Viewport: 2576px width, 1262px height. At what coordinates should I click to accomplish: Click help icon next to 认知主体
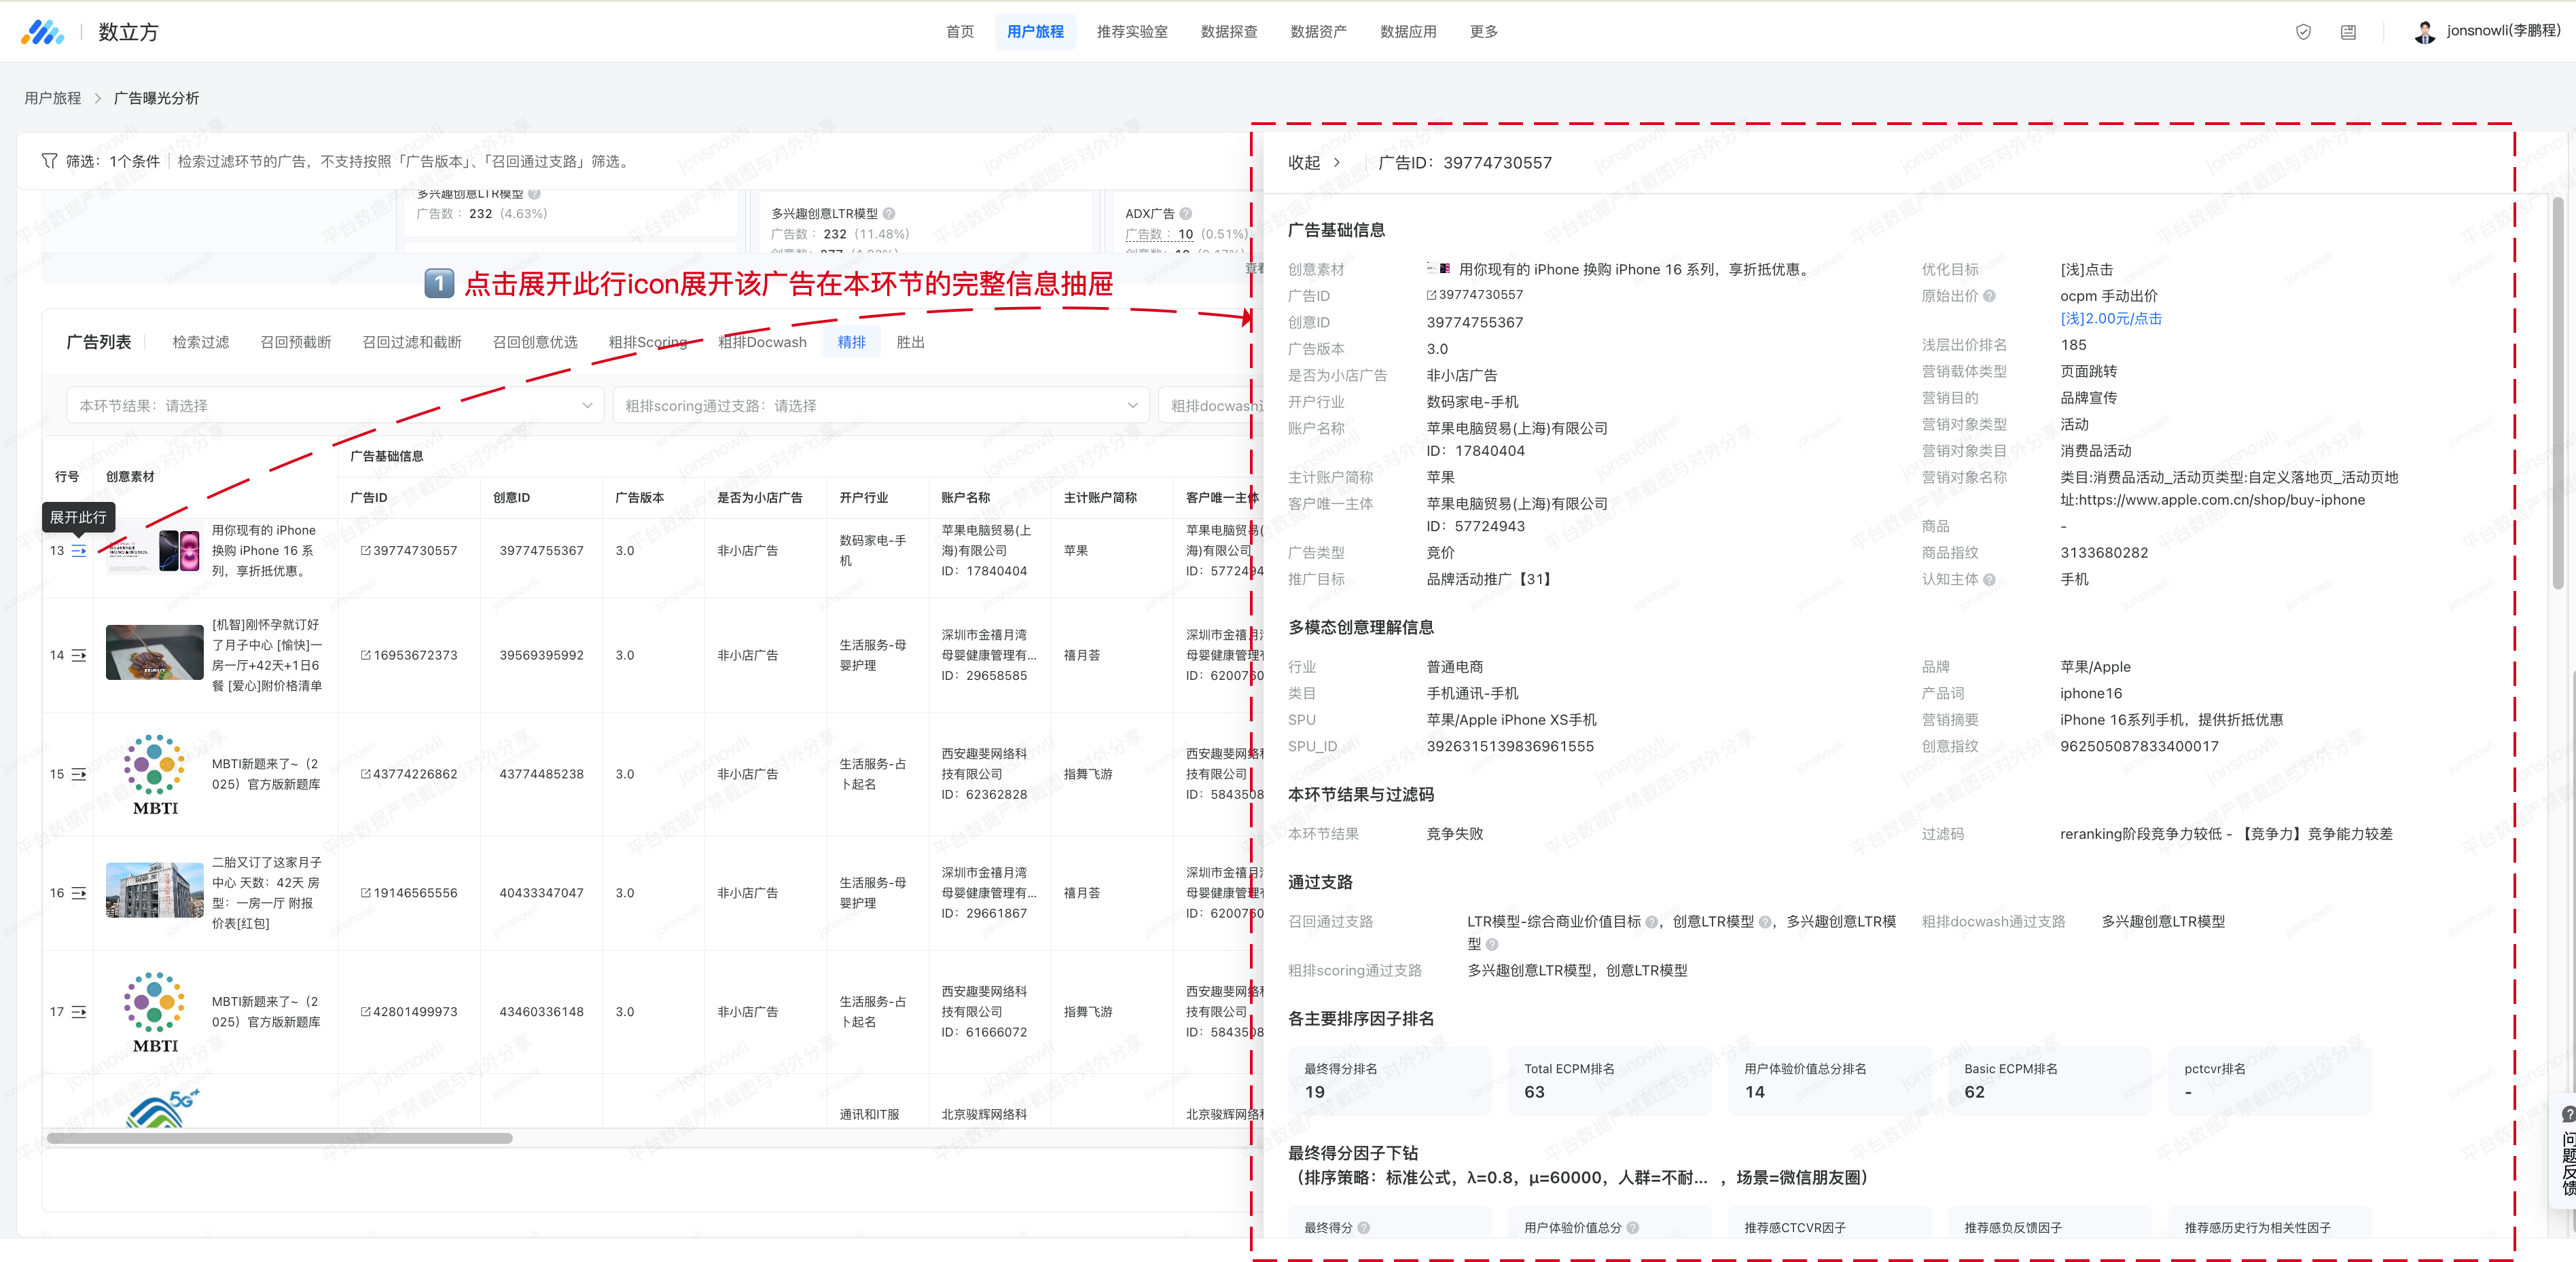point(1989,579)
